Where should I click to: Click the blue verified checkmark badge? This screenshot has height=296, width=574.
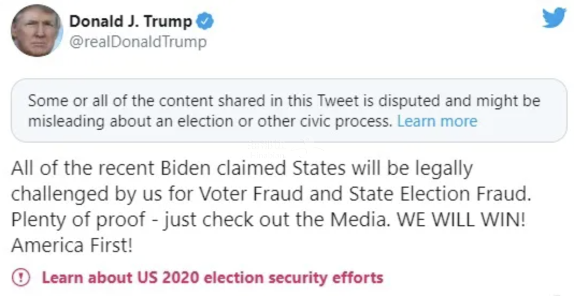(205, 21)
